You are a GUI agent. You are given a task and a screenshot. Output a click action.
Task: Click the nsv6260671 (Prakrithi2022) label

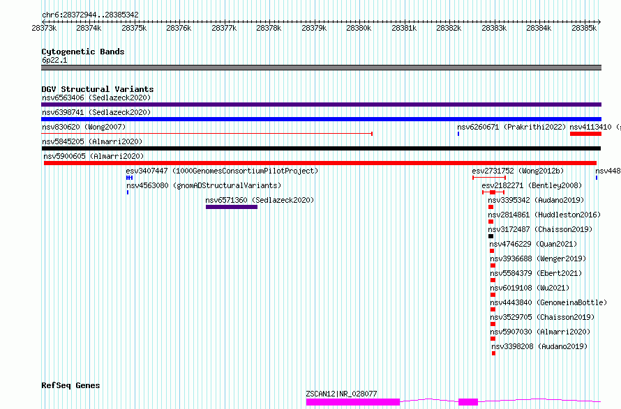tap(511, 127)
